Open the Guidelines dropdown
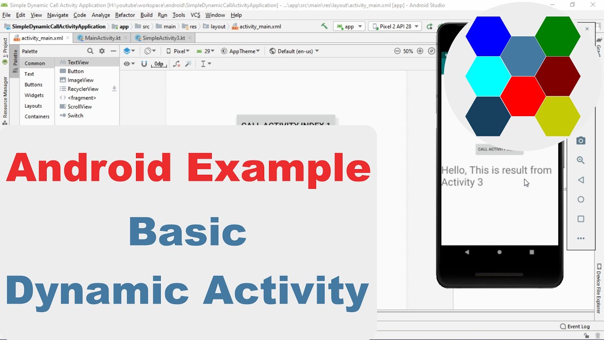The image size is (604, 340). pos(206,64)
